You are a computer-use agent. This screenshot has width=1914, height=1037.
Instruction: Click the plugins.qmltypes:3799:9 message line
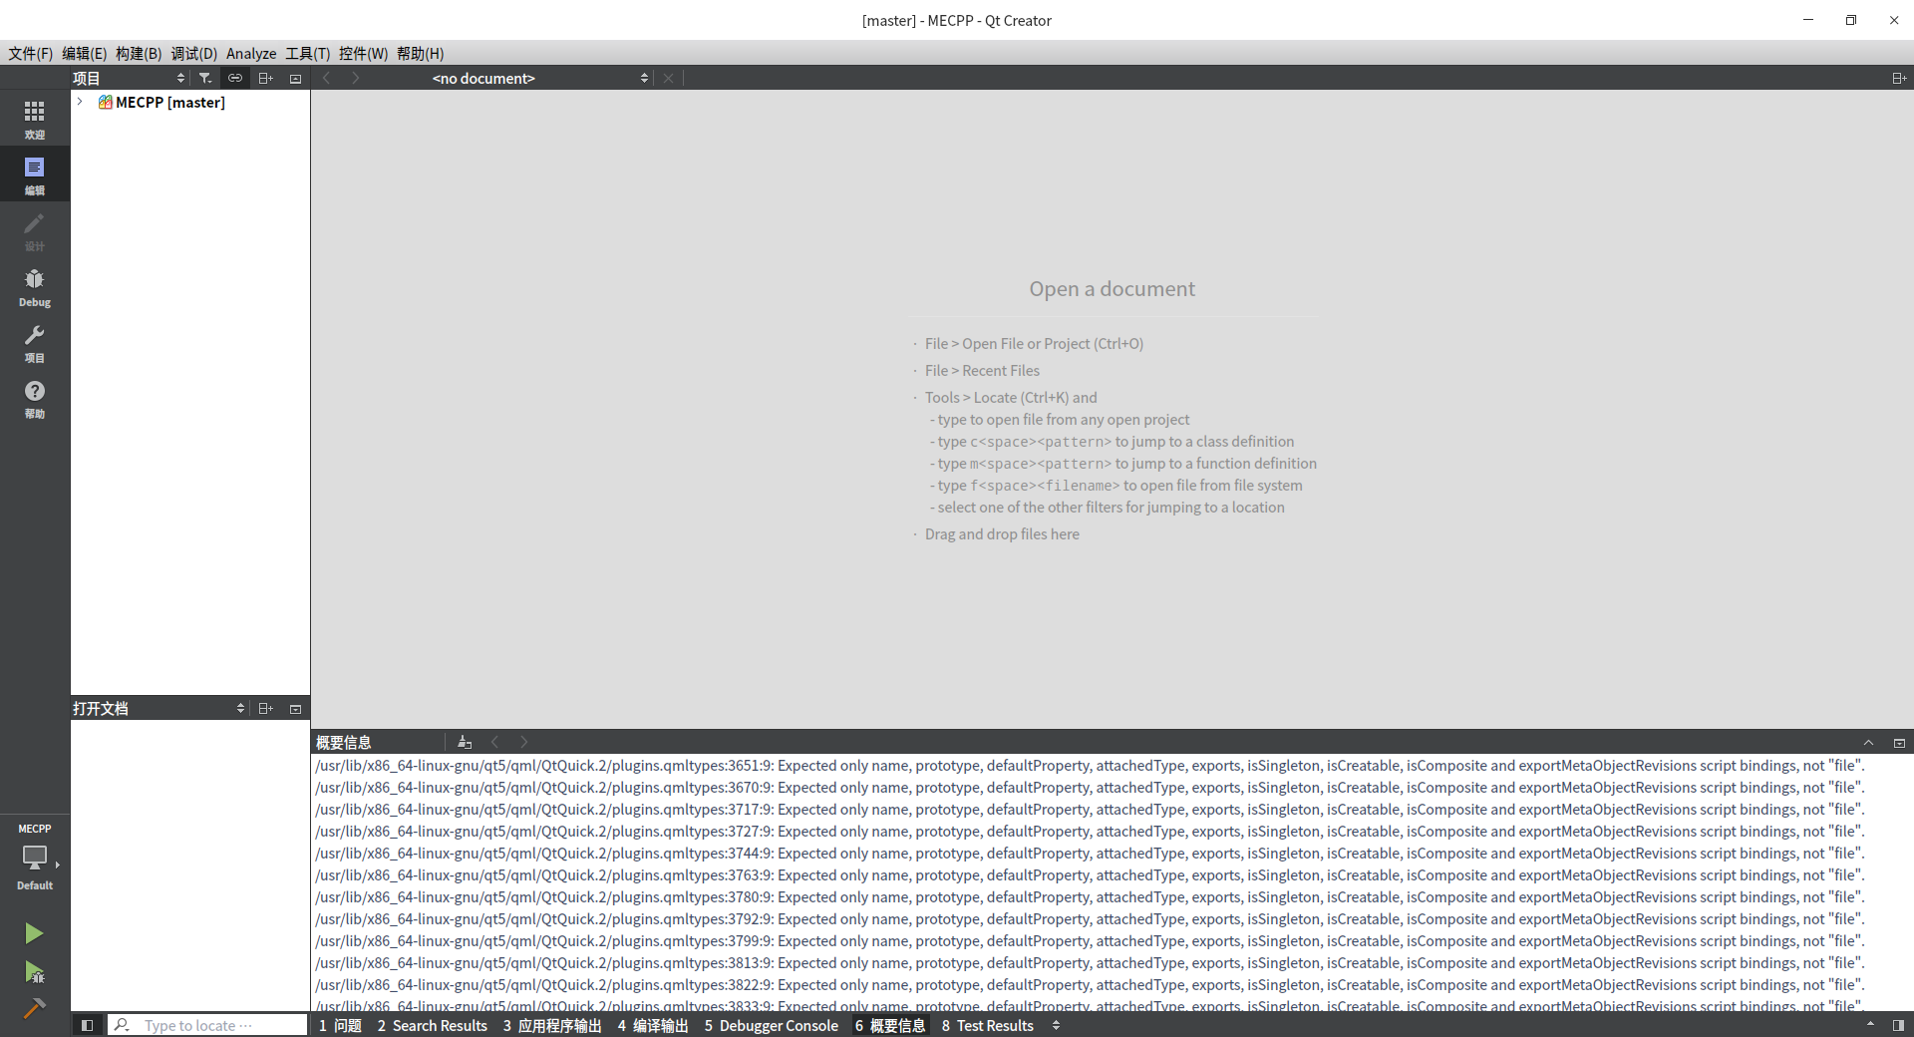click(1090, 941)
